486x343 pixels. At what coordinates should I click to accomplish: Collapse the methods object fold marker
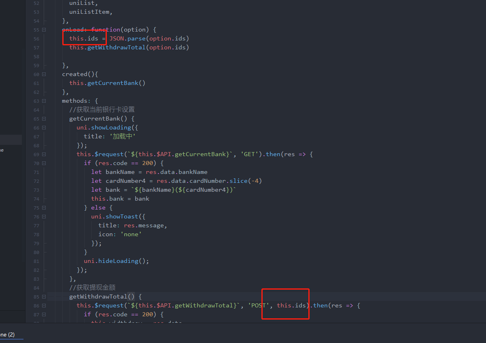coord(45,101)
